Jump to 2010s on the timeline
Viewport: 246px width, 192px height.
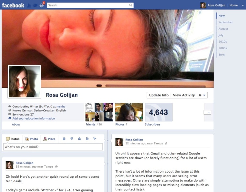point(223,41)
